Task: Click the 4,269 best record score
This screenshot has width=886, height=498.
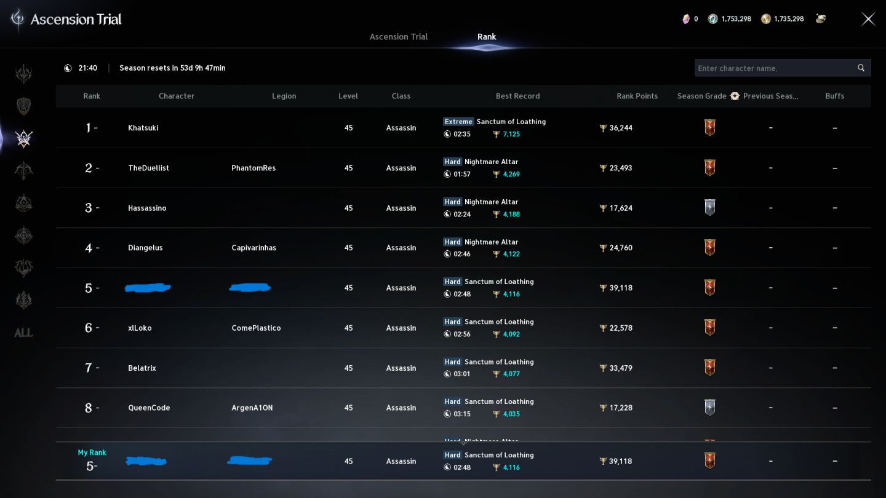Action: (511, 174)
